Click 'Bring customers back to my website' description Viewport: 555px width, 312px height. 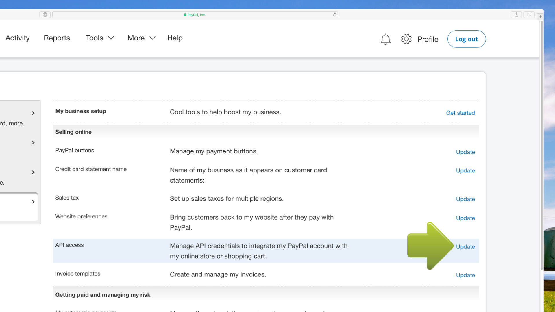(252, 222)
